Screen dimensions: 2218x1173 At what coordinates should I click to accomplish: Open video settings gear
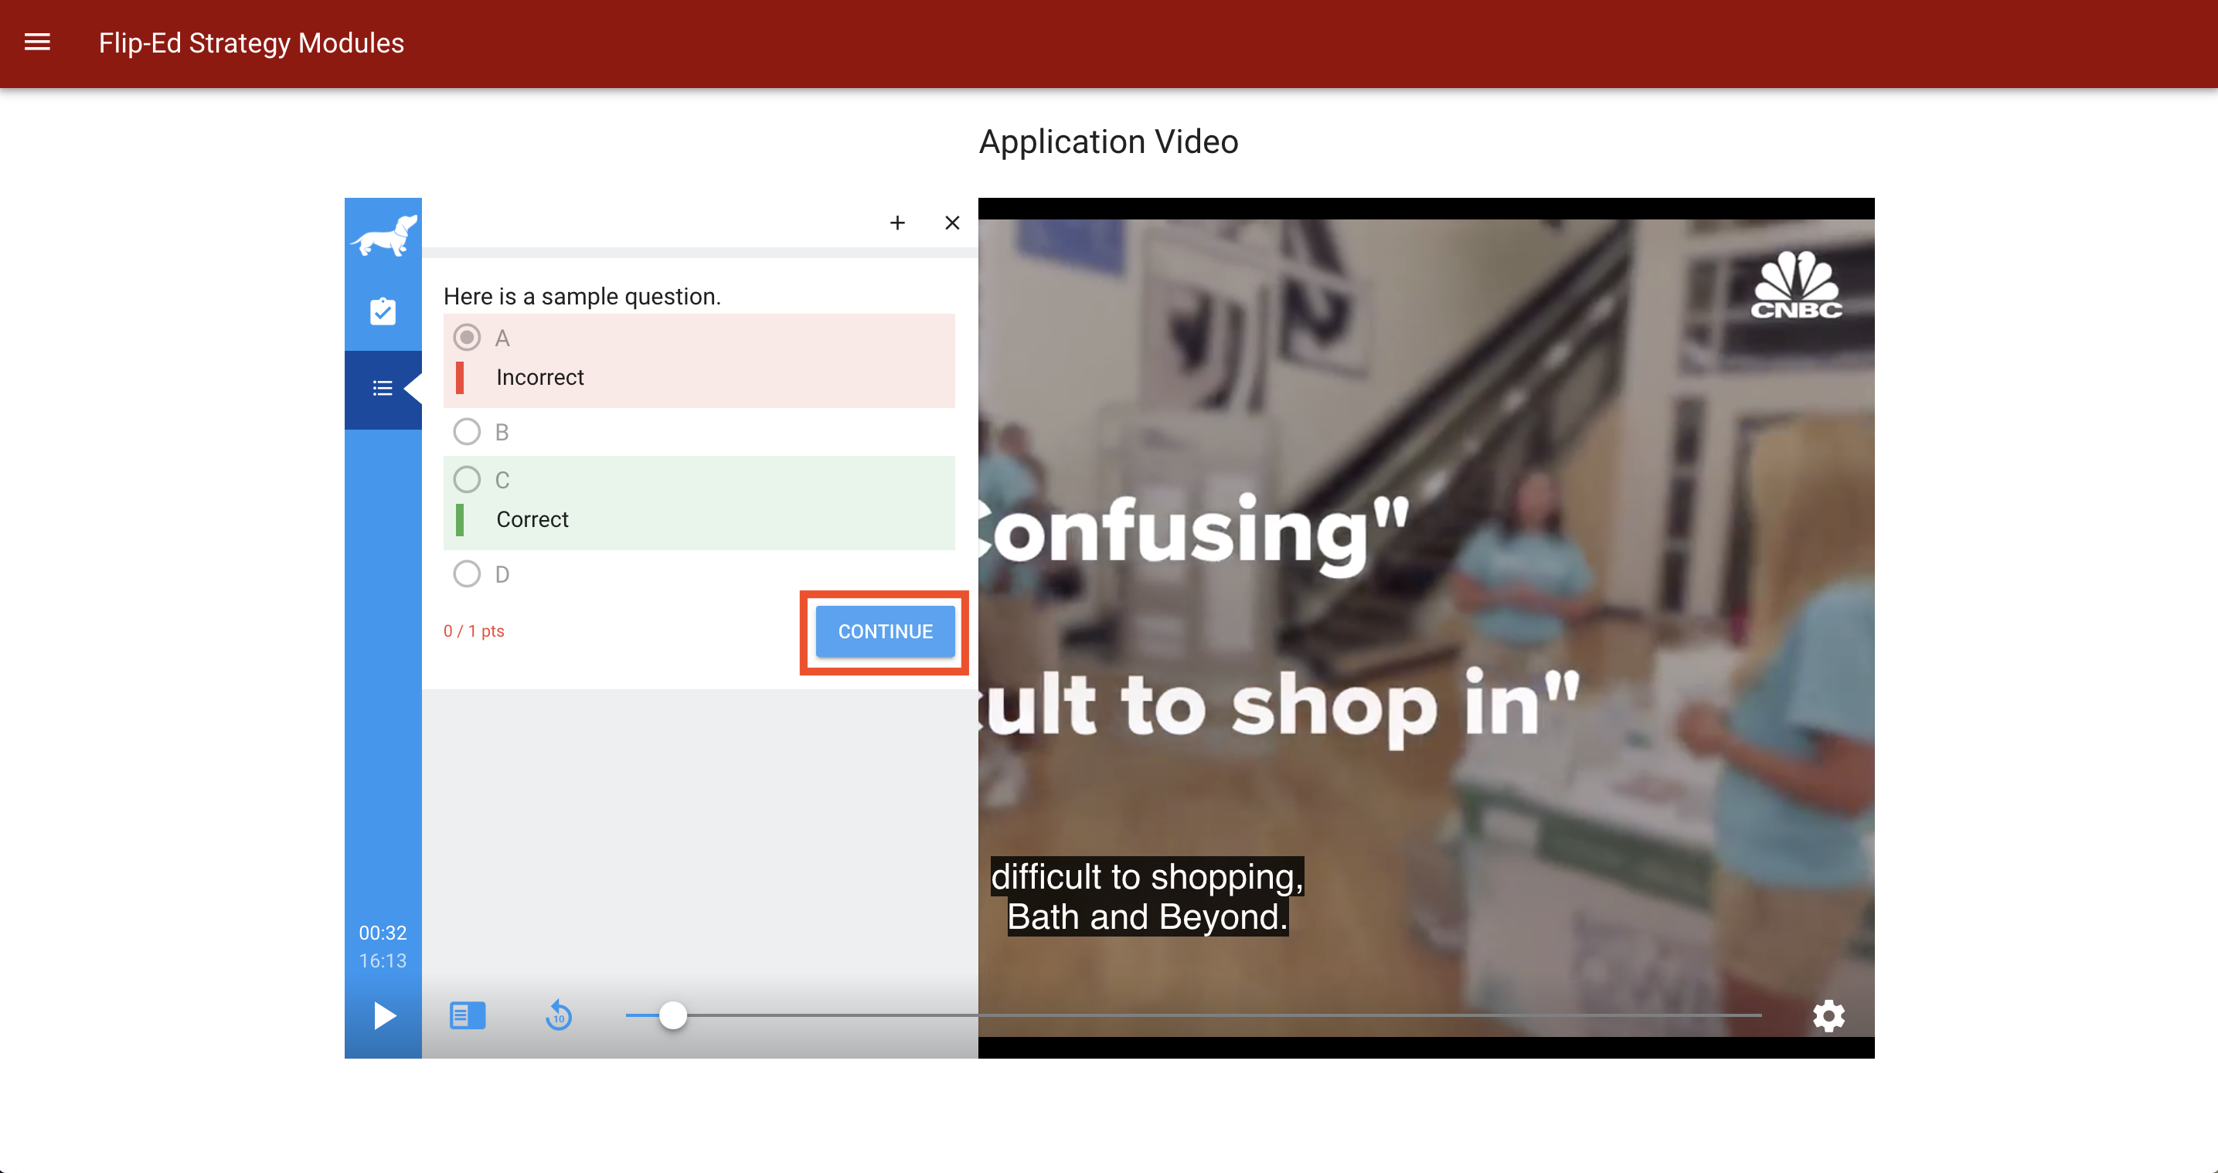(x=1828, y=1015)
